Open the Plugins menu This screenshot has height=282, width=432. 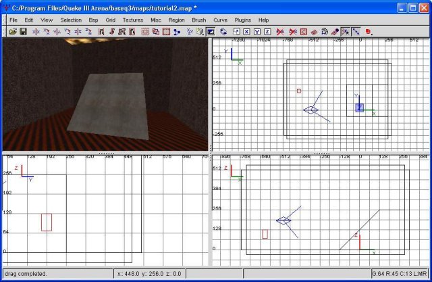coord(243,20)
